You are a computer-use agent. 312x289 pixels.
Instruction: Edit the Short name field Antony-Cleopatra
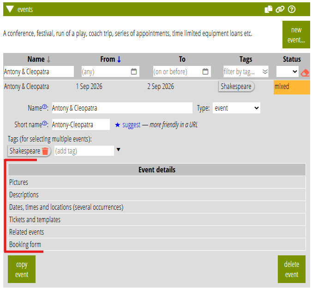point(81,124)
